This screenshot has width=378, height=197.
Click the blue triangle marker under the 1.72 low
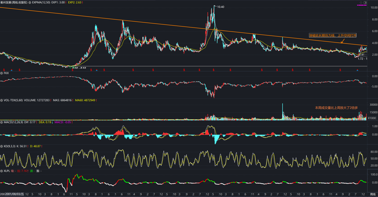point(357,70)
